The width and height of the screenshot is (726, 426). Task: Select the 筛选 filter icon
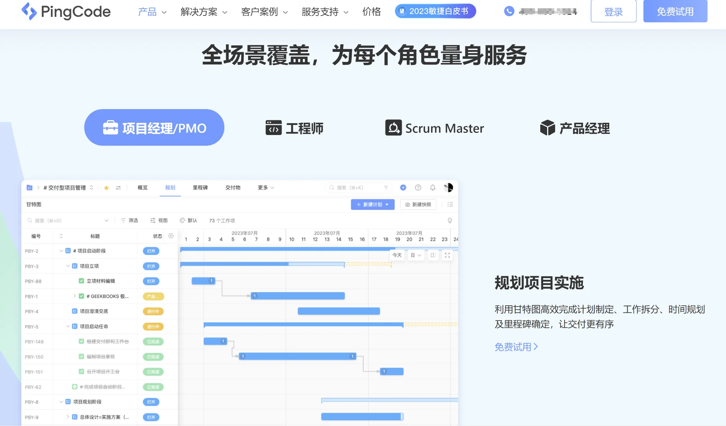[122, 220]
